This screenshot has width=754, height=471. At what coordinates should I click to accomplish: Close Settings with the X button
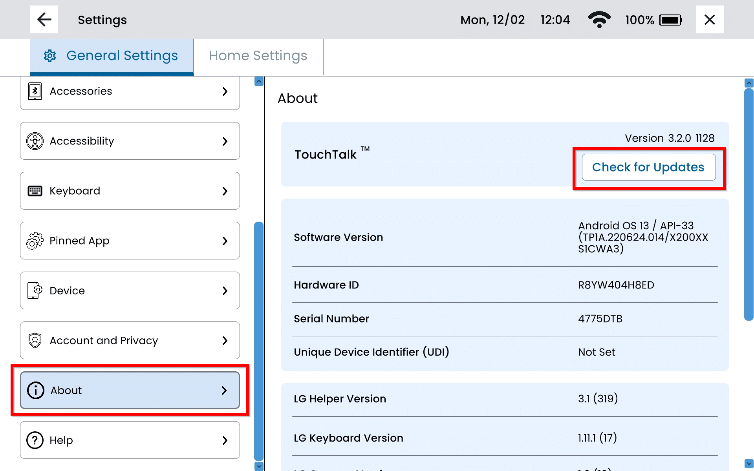pyautogui.click(x=709, y=20)
